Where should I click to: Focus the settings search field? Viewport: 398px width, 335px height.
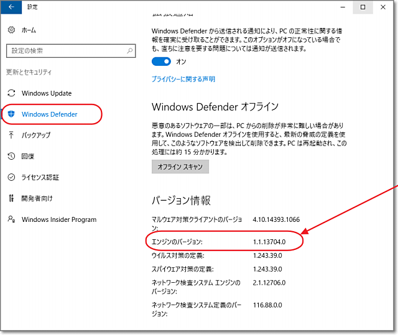pos(65,50)
